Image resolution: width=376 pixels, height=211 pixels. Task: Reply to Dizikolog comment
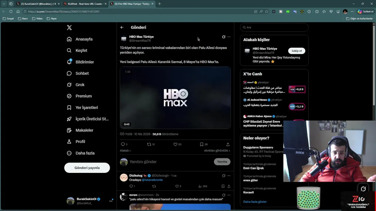click(x=132, y=186)
